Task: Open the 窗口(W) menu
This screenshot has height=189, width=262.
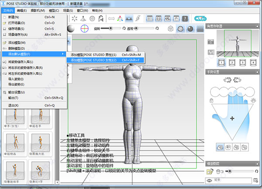Action: click(83, 10)
